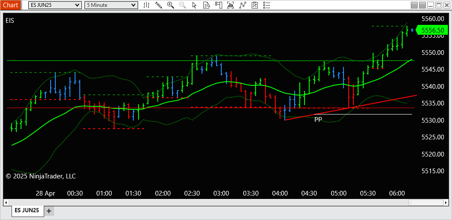The image size is (452, 220).
Task: Click the first gray square link button
Action: coord(414,5)
